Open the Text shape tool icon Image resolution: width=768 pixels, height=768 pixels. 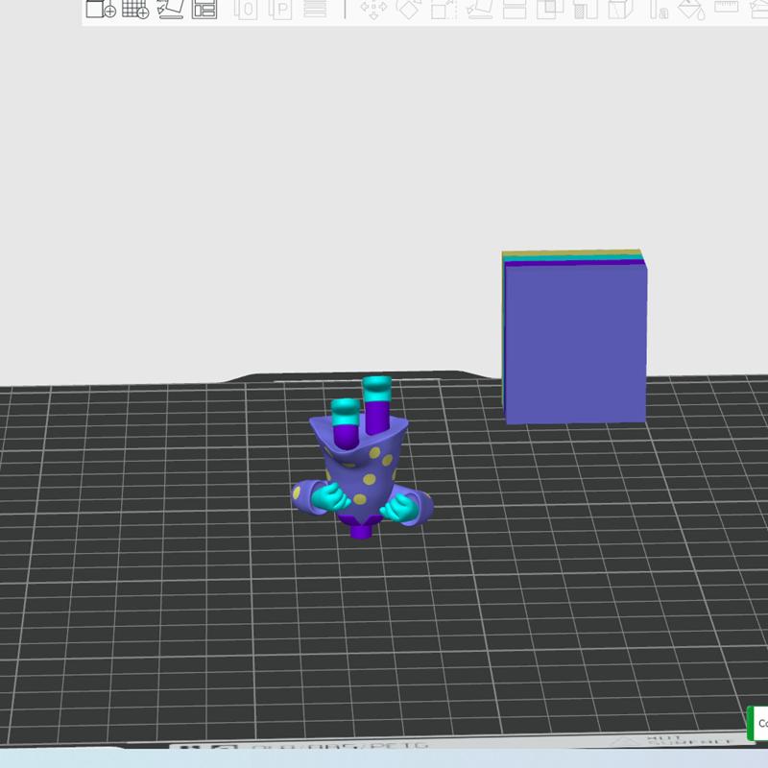click(x=659, y=9)
